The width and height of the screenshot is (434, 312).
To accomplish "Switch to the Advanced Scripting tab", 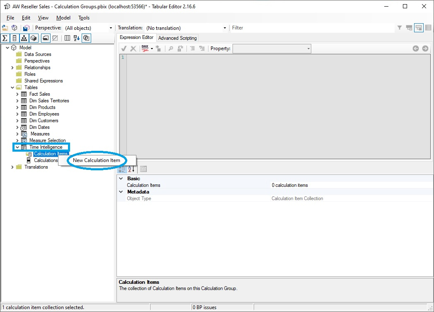I will click(177, 38).
